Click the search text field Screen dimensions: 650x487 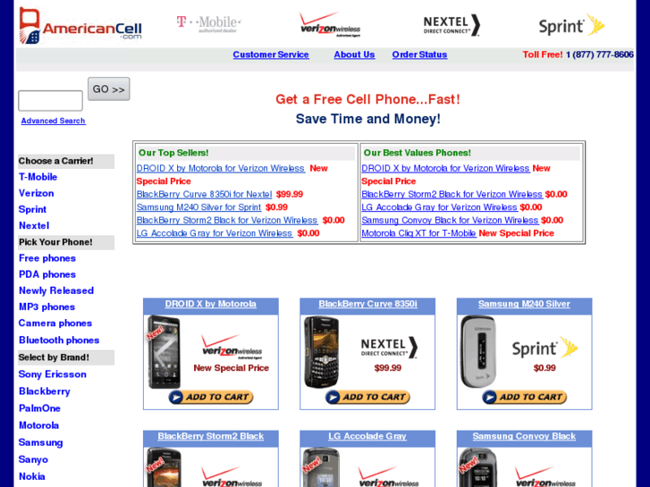point(50,101)
